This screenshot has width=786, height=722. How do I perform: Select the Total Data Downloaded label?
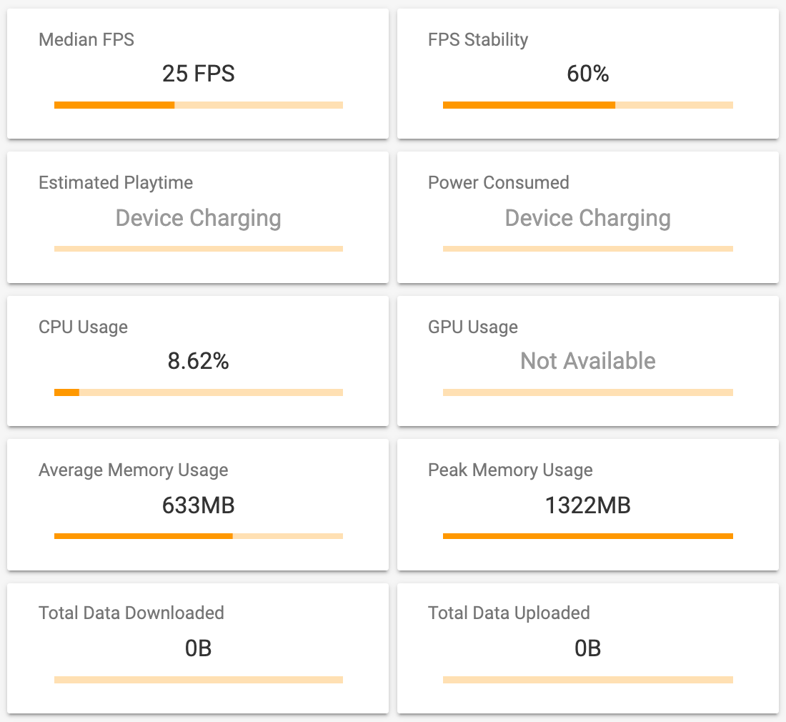click(x=131, y=613)
